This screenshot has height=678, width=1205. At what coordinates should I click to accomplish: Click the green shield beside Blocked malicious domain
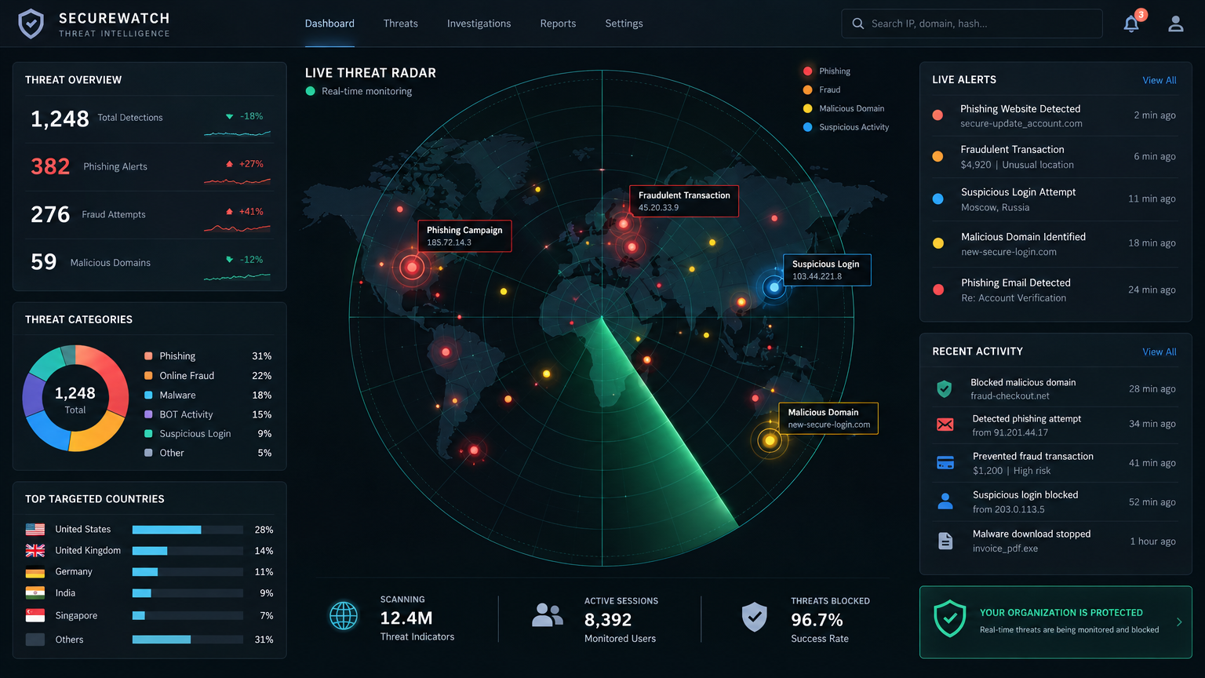pyautogui.click(x=945, y=388)
